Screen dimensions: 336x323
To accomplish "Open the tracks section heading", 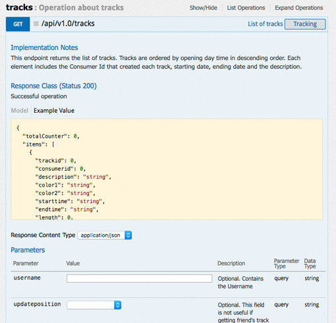I will [x=19, y=7].
